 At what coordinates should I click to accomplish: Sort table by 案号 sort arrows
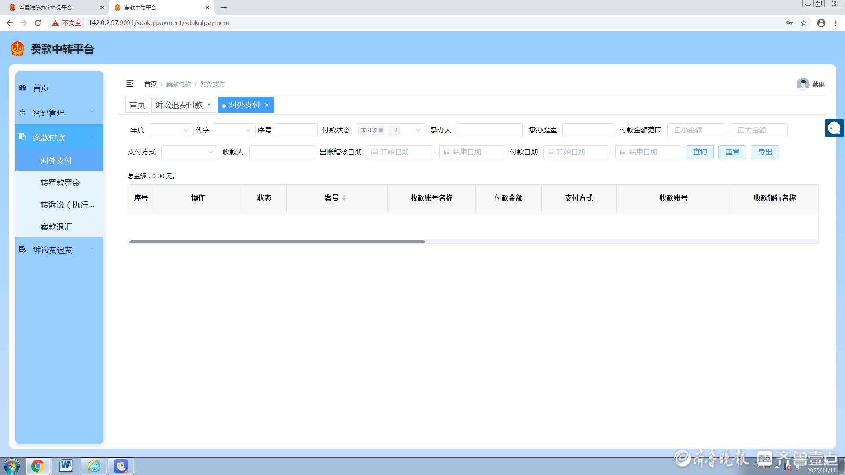tap(344, 198)
